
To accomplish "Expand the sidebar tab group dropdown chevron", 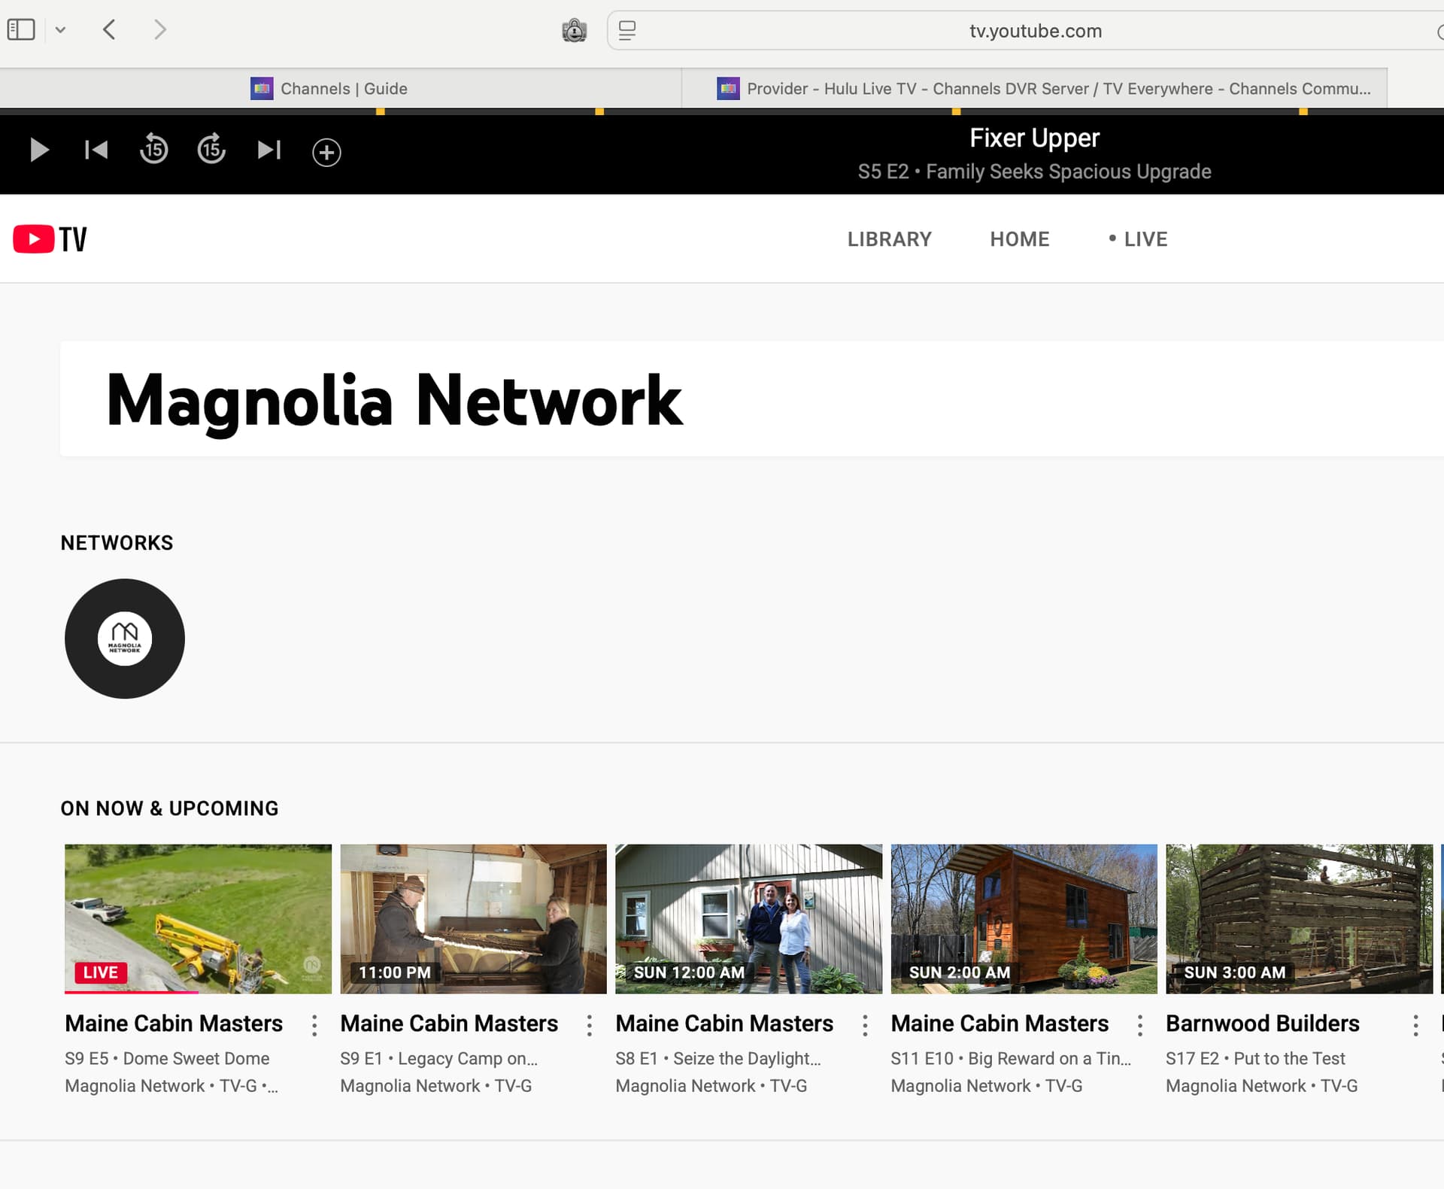I will (x=61, y=30).
